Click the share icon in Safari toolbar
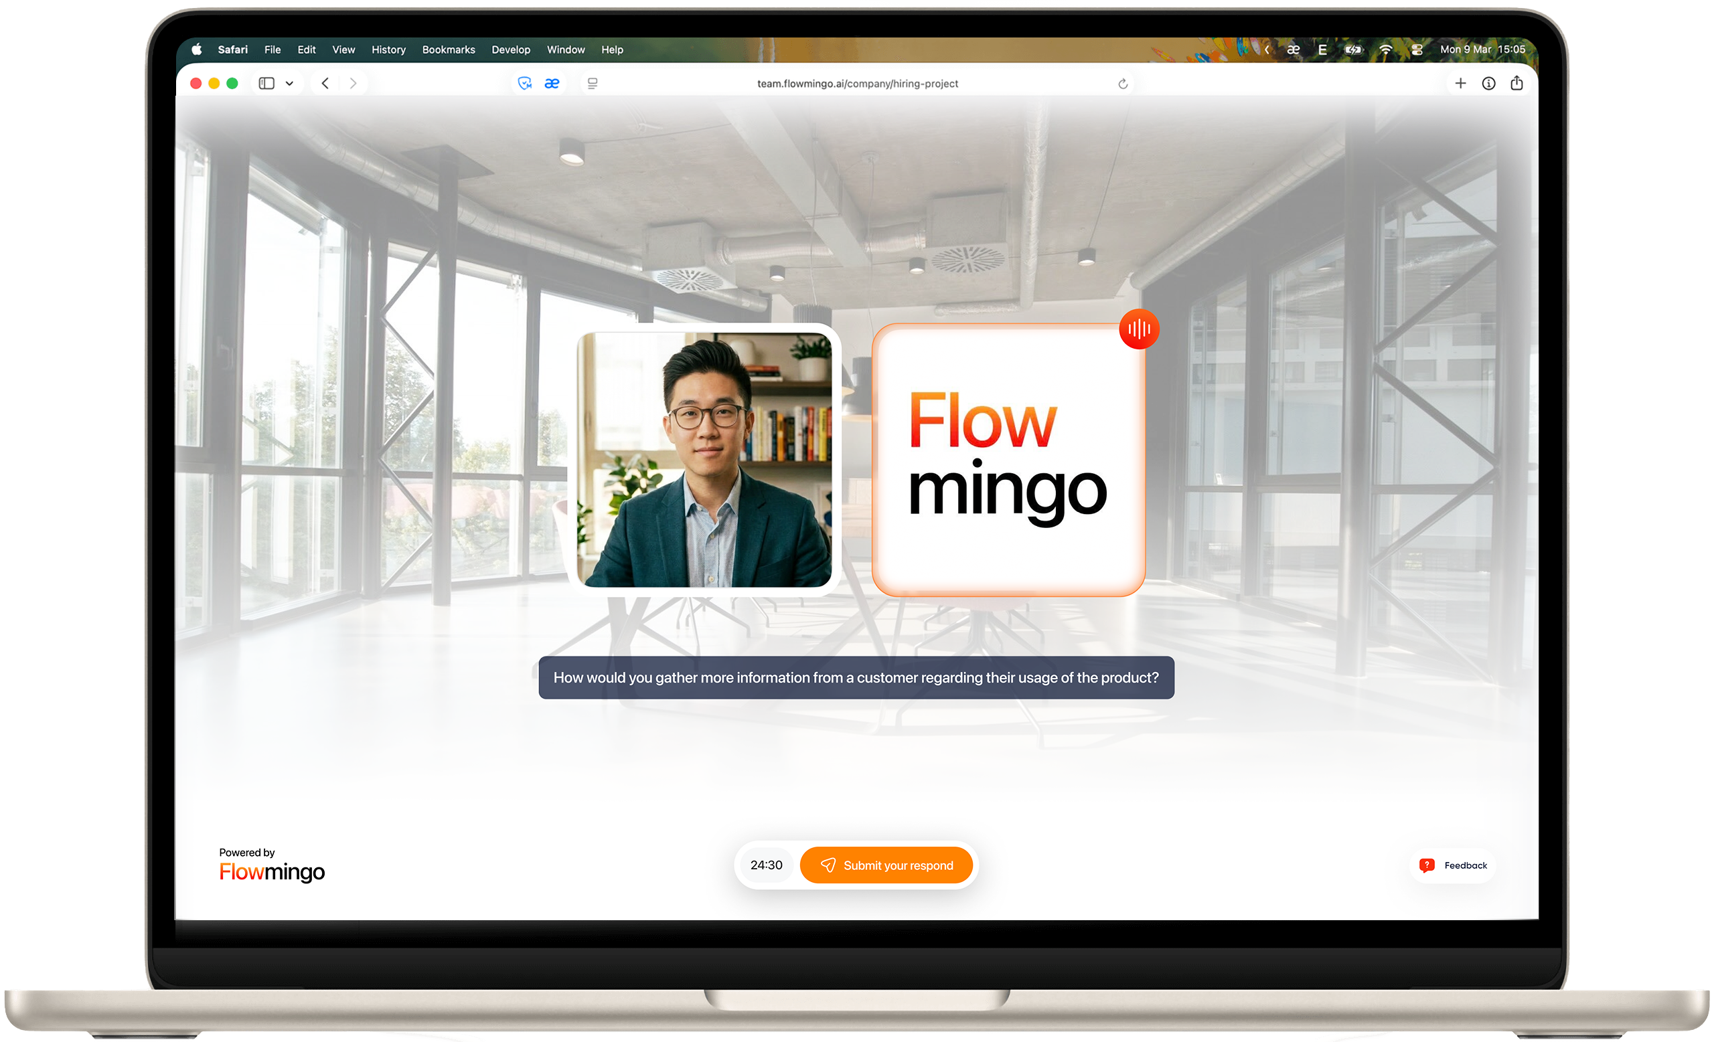 click(x=1517, y=83)
